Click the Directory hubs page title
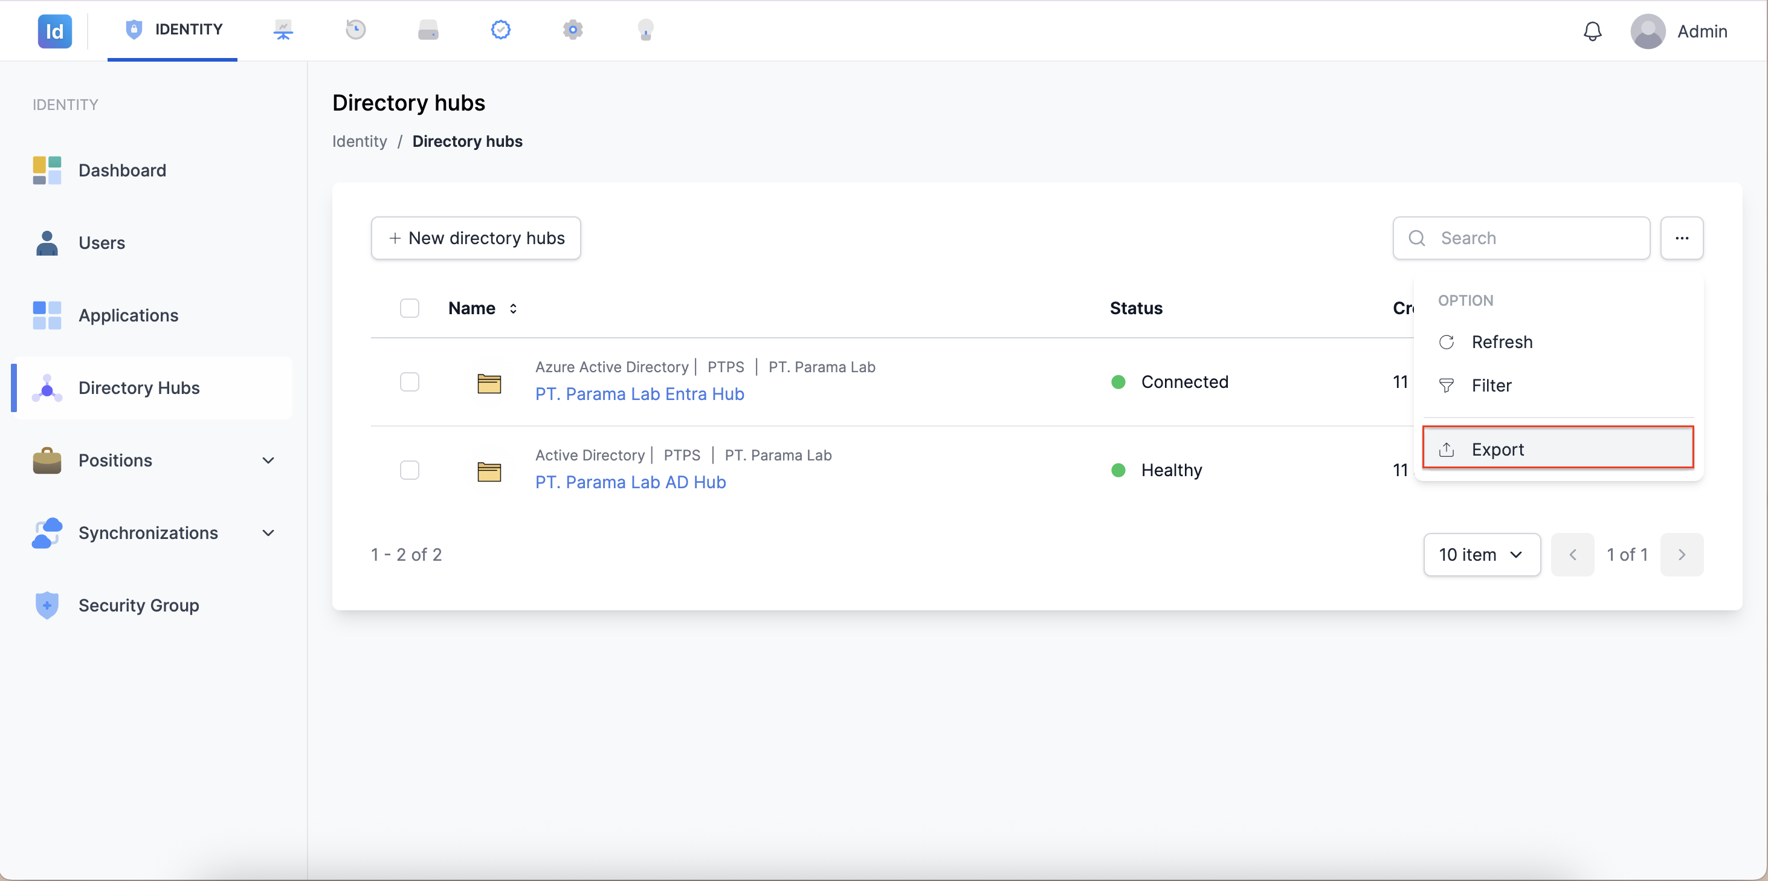This screenshot has width=1768, height=881. pyautogui.click(x=408, y=103)
